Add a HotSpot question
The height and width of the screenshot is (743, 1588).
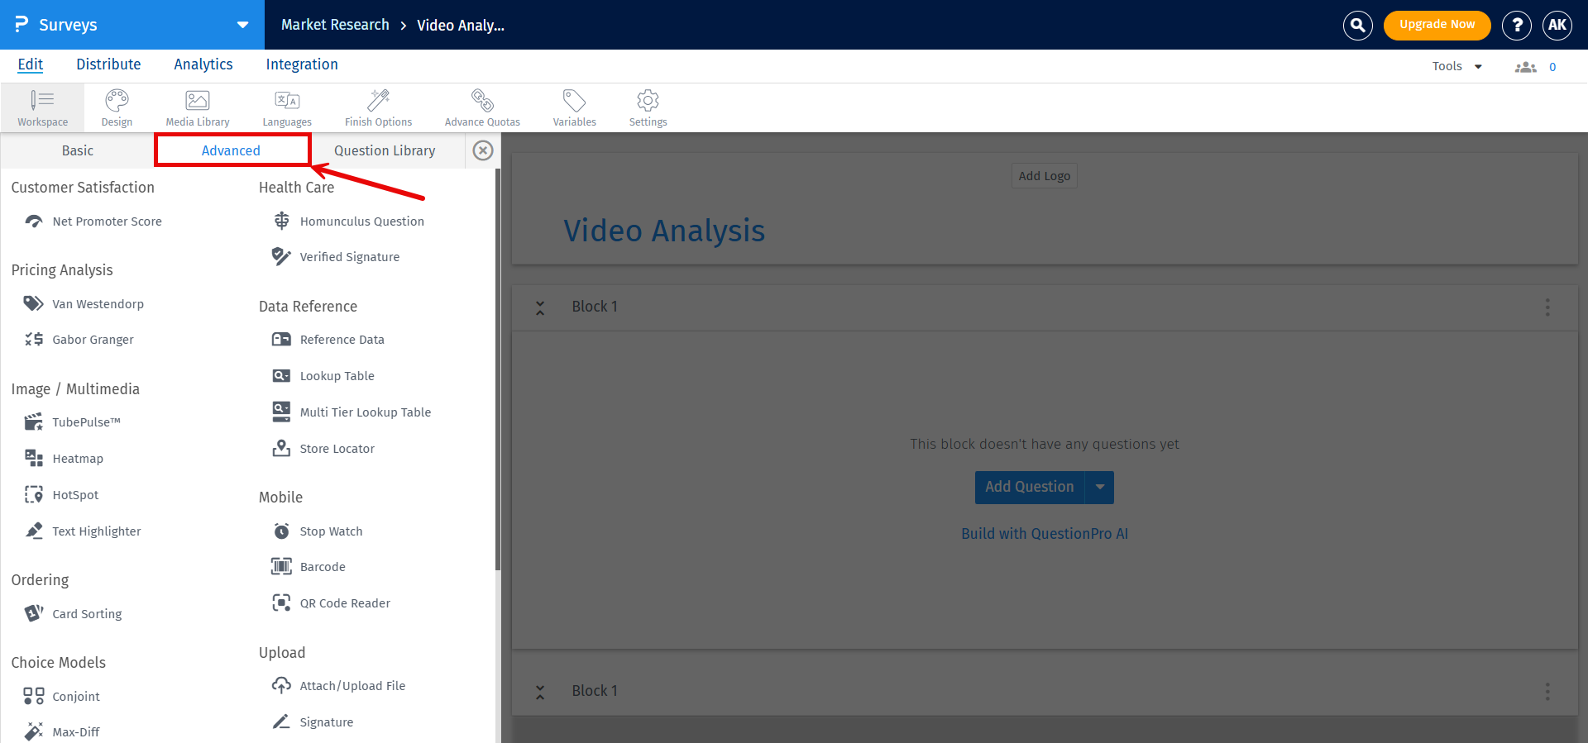point(61,495)
